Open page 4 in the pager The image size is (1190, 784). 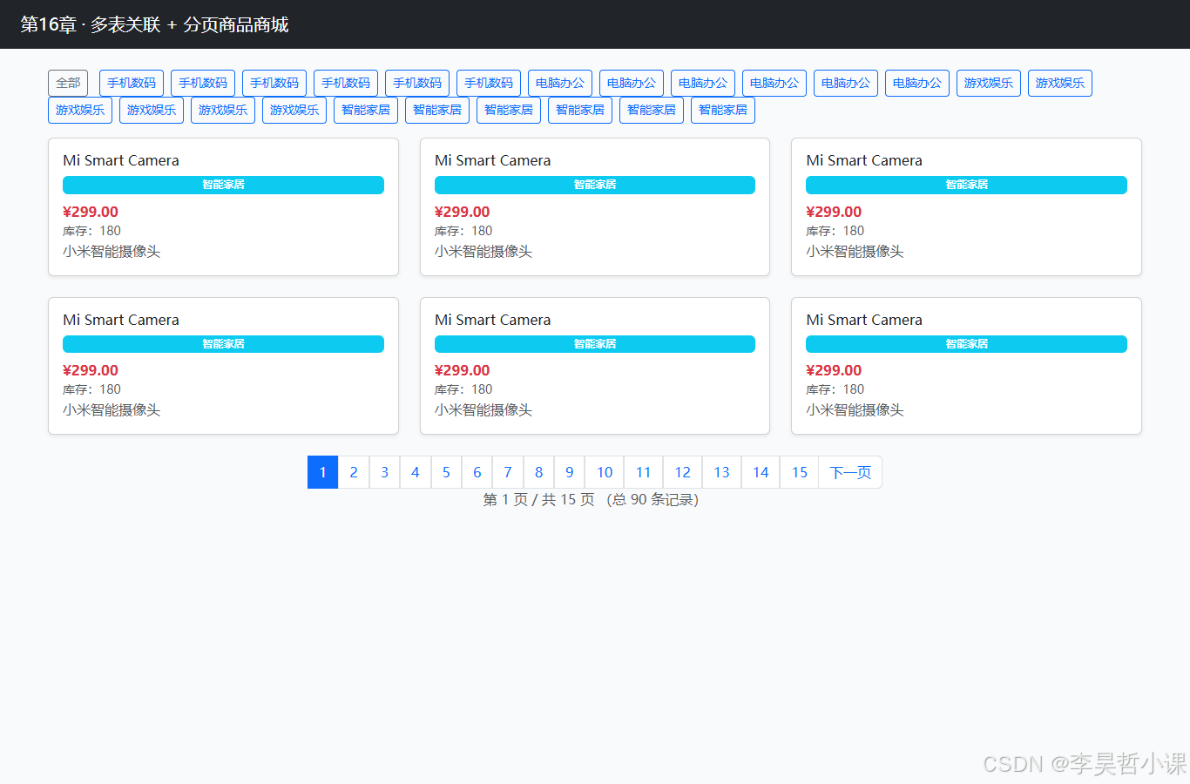click(x=416, y=472)
